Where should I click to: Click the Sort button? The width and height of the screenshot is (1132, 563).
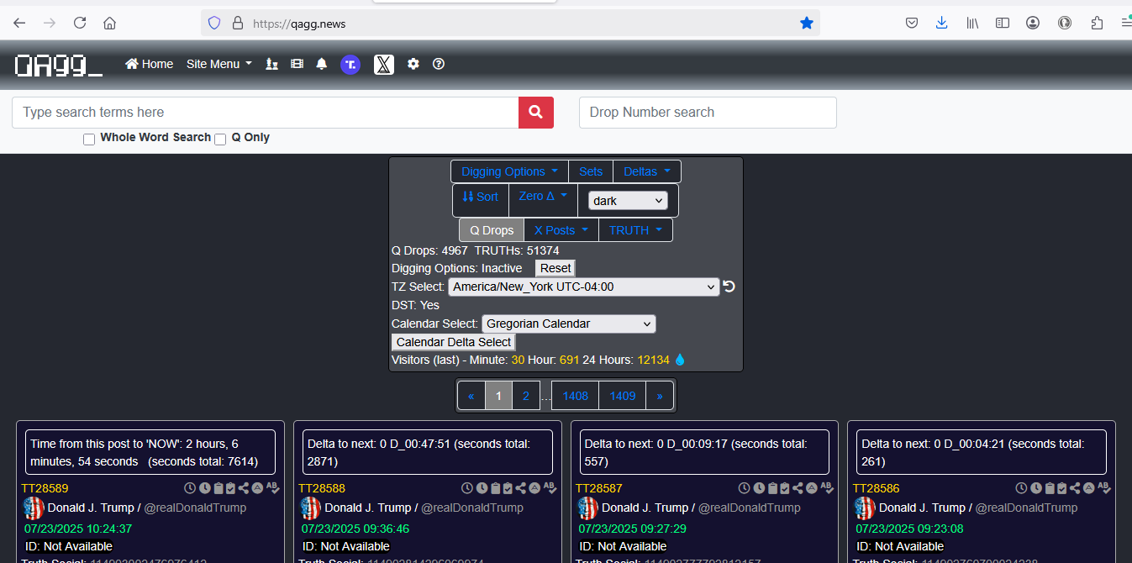[x=481, y=197]
